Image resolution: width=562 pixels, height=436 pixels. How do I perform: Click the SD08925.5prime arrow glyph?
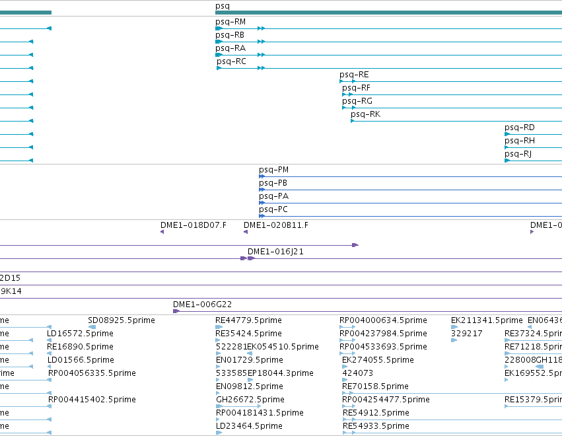(x=92, y=327)
